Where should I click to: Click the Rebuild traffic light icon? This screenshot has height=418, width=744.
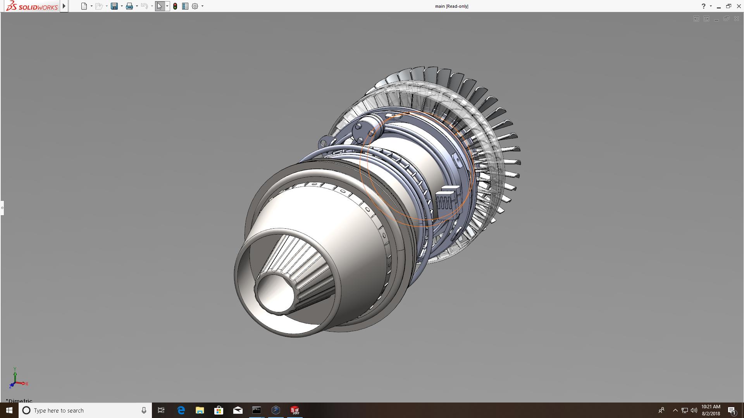click(x=175, y=6)
